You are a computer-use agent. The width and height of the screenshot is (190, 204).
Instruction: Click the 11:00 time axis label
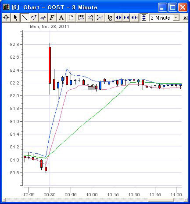pyautogui.click(x=176, y=194)
